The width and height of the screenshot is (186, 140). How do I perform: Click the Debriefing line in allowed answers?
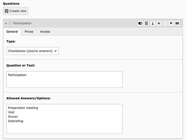click(x=16, y=121)
